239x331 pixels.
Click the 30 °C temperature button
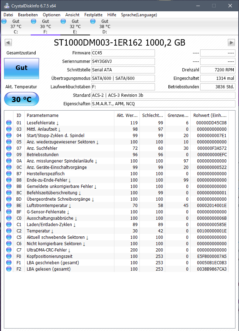tap(22, 99)
